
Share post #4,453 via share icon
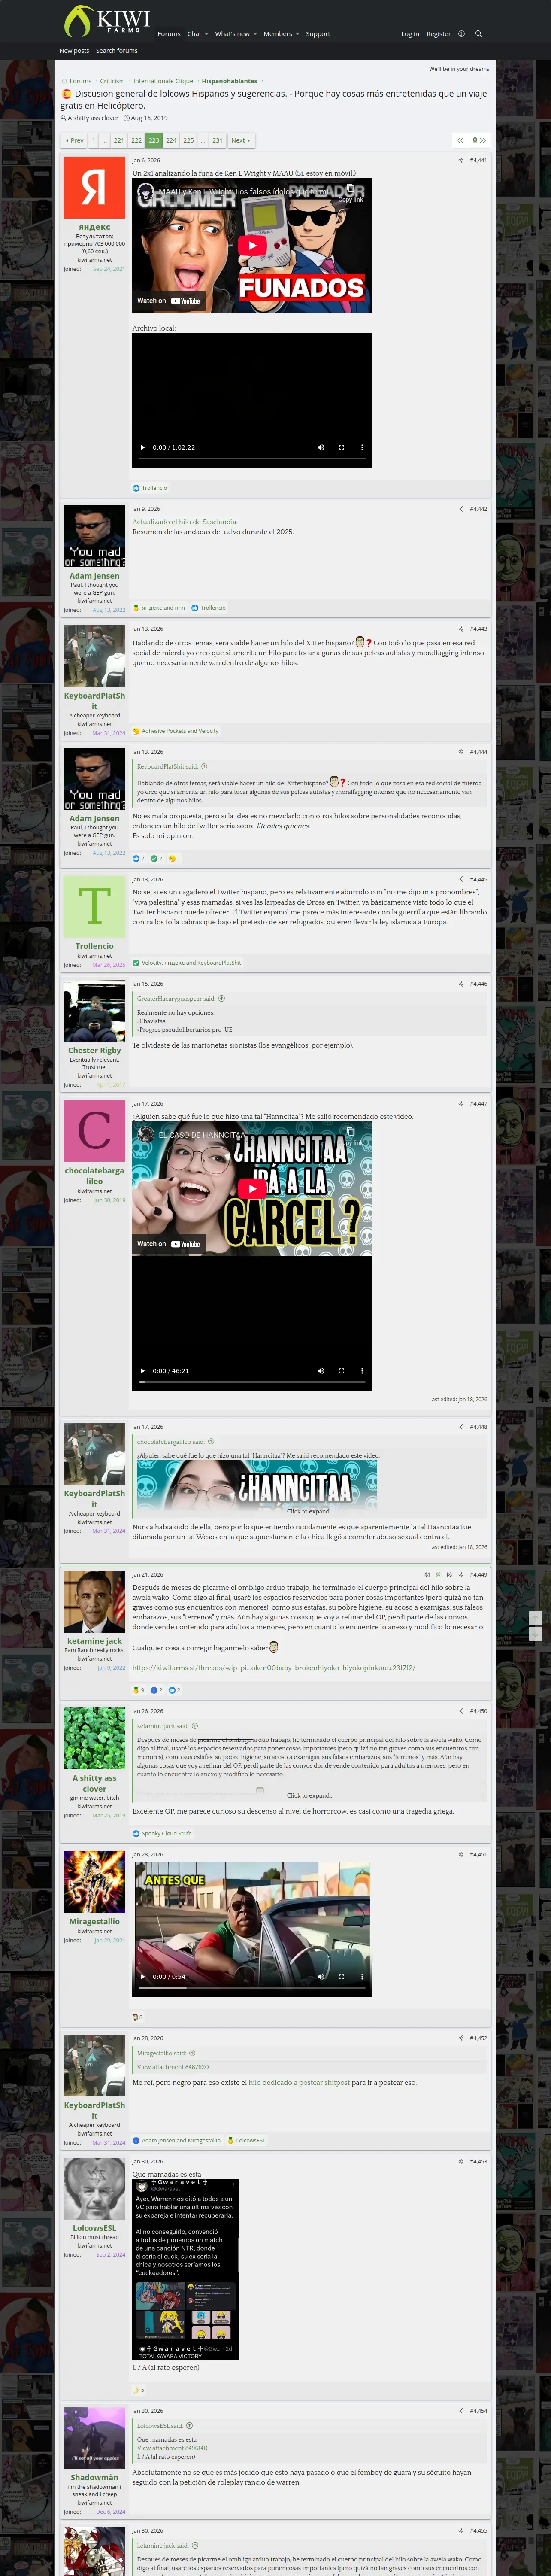[x=461, y=2162]
